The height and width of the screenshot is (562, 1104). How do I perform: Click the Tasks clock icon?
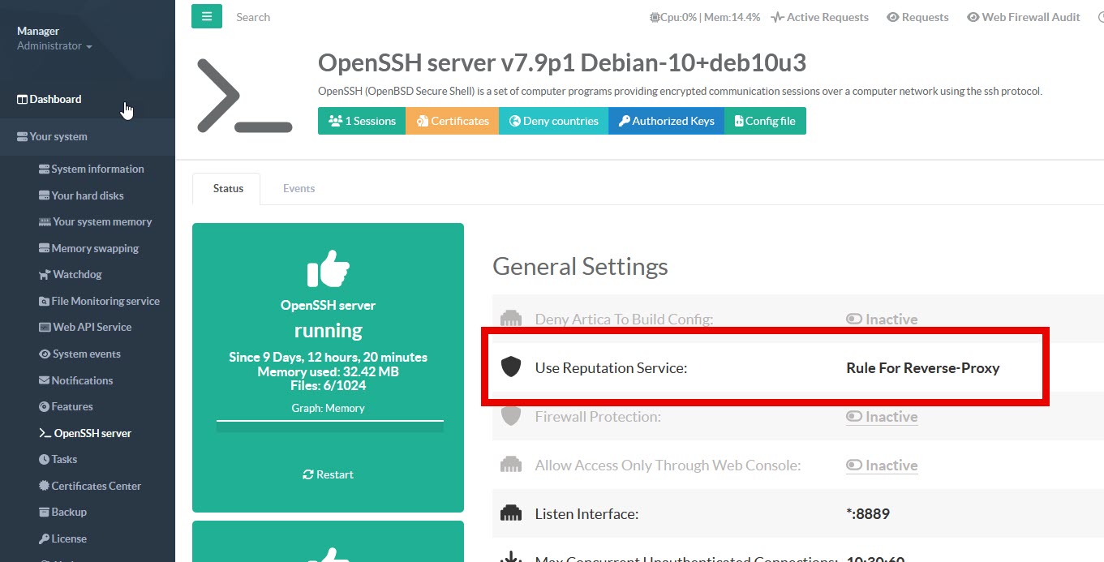(45, 460)
